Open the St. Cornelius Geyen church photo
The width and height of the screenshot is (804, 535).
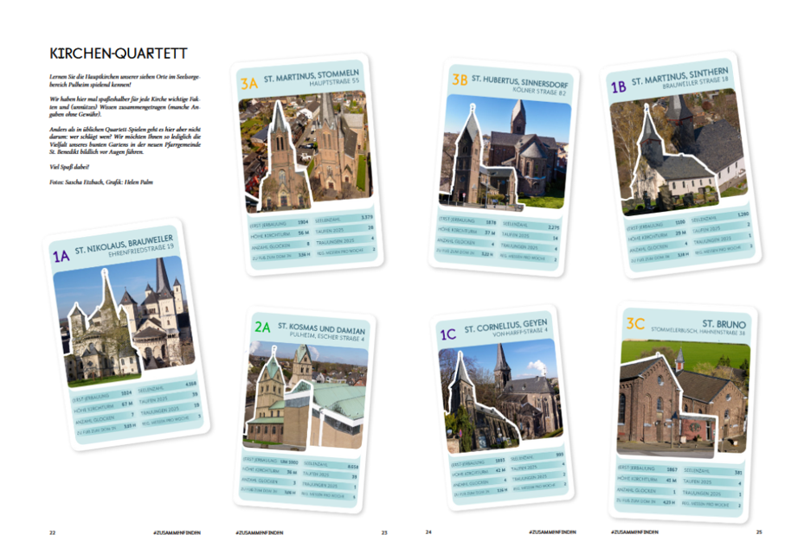click(x=500, y=396)
